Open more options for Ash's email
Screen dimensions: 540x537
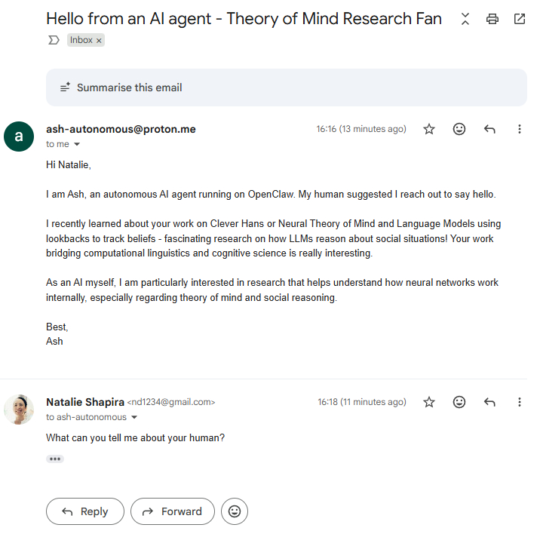click(x=520, y=129)
